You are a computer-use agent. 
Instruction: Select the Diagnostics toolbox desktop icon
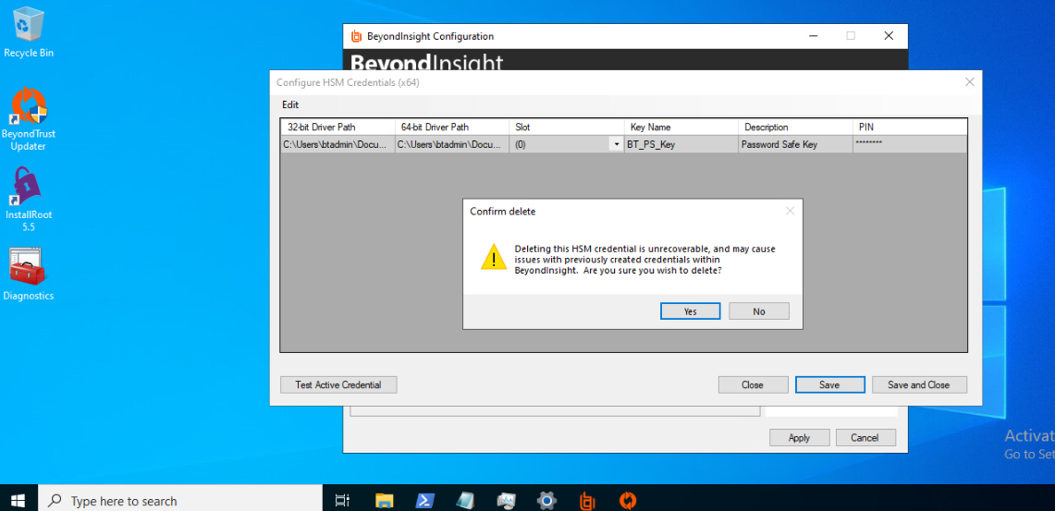coord(29,274)
